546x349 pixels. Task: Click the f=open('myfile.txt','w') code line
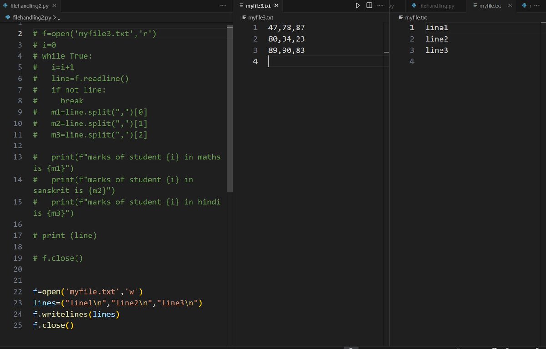tap(88, 292)
